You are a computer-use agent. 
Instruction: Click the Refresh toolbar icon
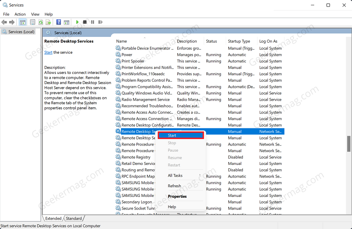coord(40,22)
